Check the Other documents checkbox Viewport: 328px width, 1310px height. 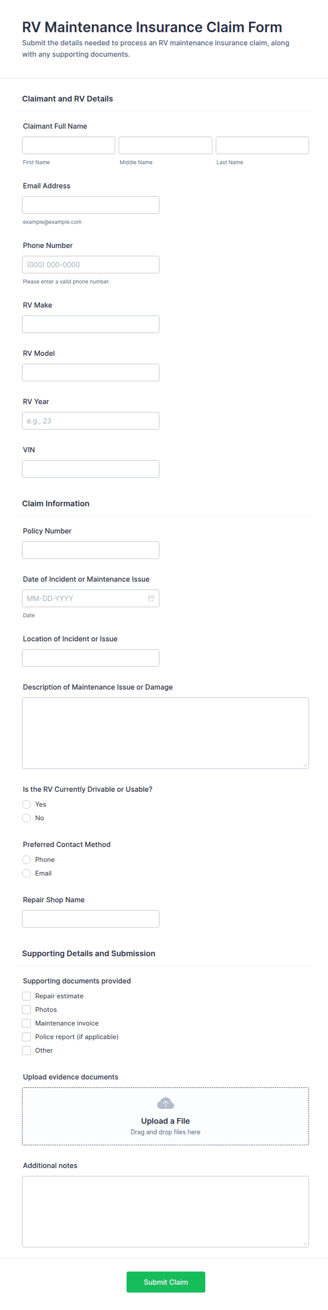click(26, 1050)
